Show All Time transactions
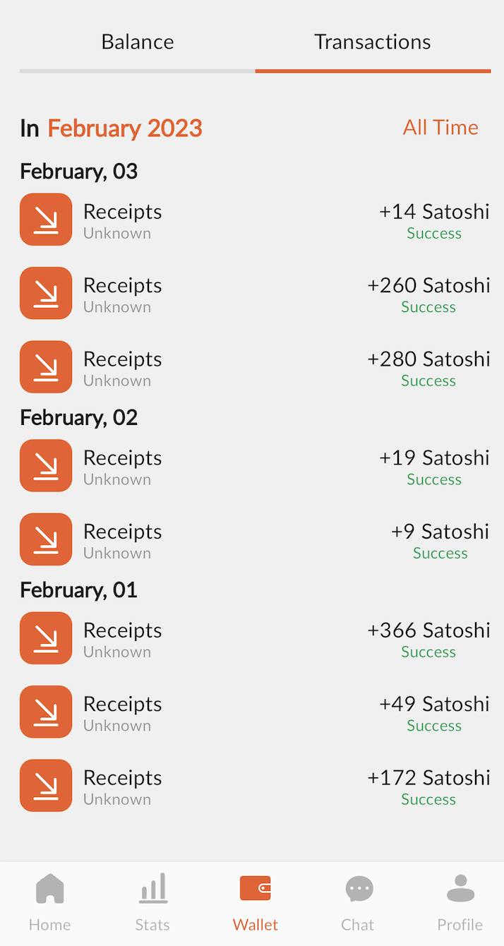The width and height of the screenshot is (504, 946). coord(440,128)
